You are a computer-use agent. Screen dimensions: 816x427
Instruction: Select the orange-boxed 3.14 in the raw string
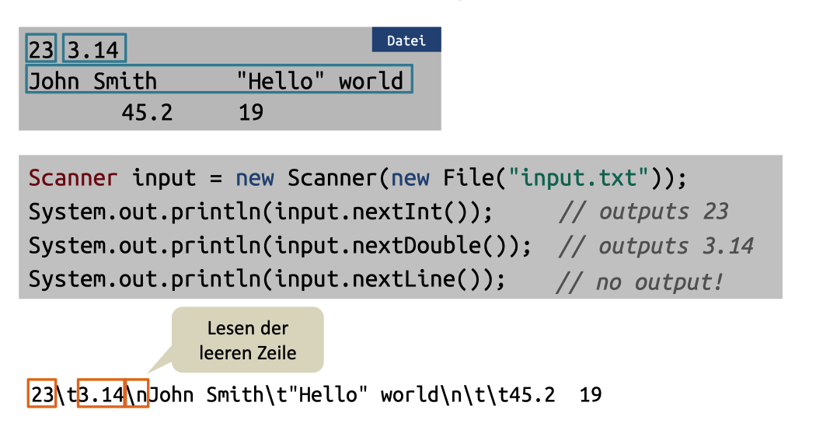coord(102,395)
